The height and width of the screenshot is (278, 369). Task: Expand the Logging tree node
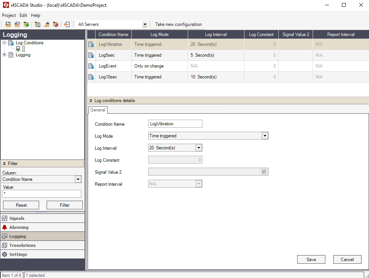point(5,55)
